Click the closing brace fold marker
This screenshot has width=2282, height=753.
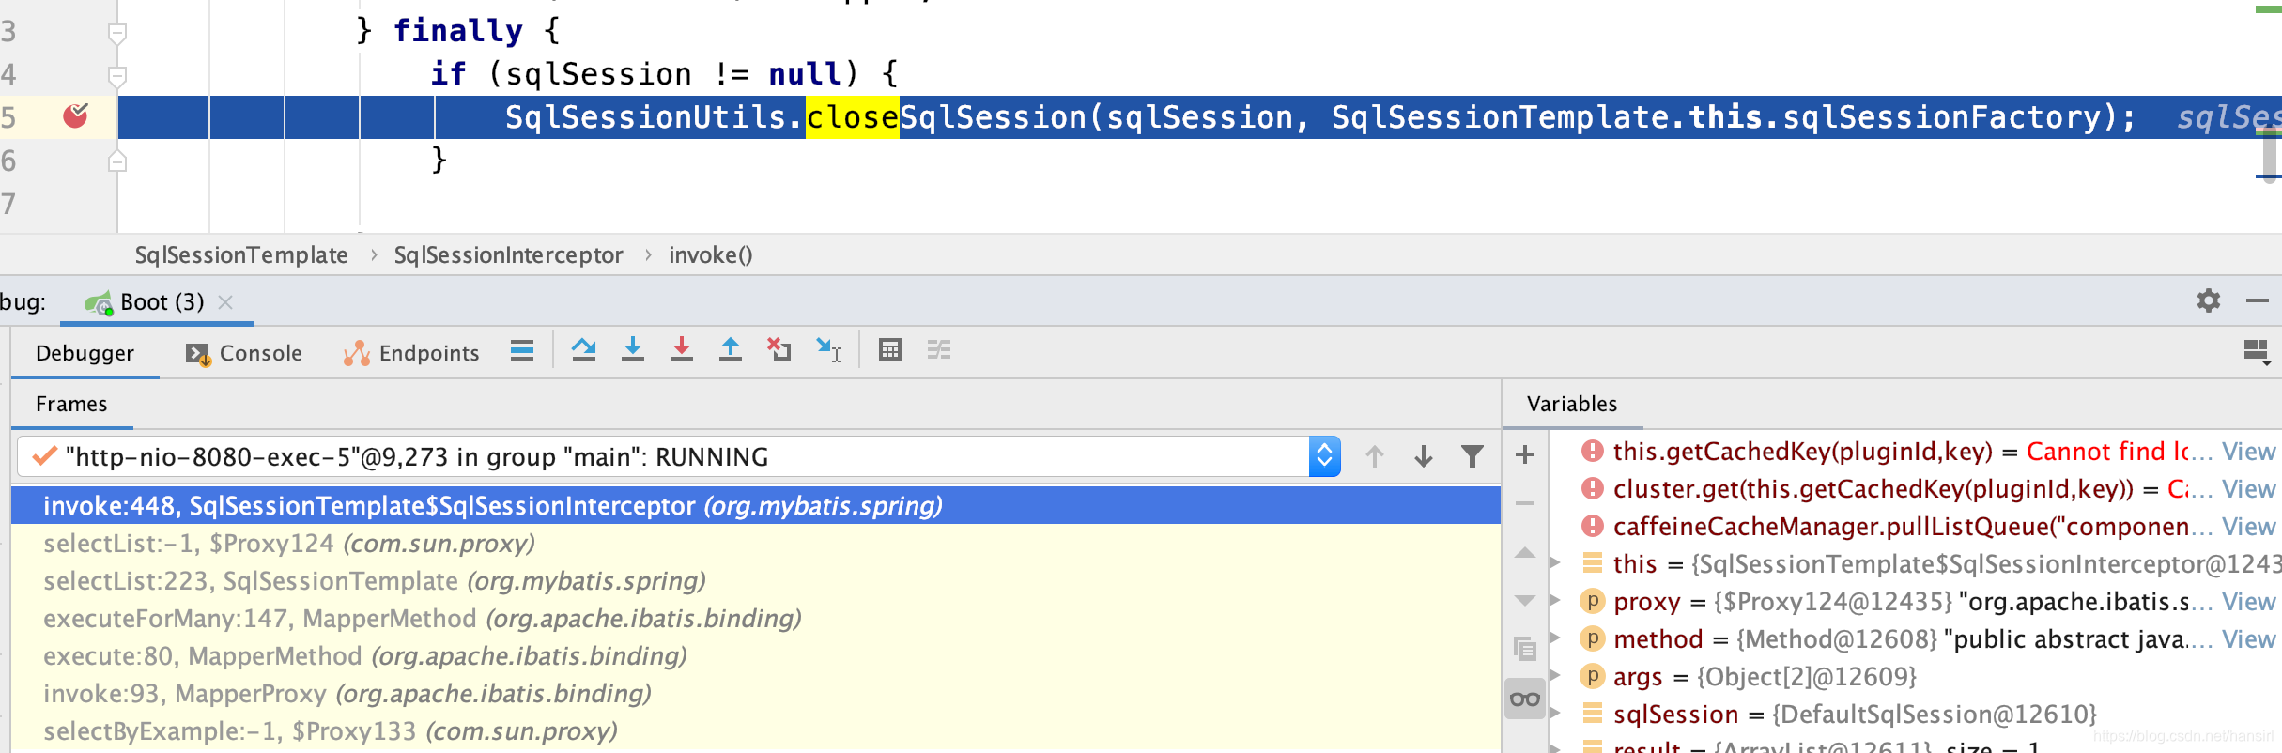coord(117,161)
